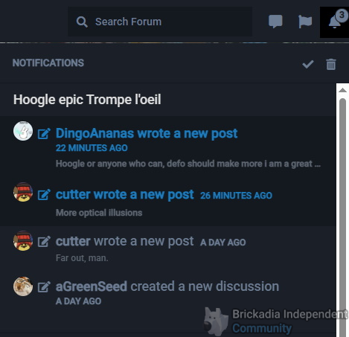
Task: Open the flags icon in header
Action: point(305,22)
